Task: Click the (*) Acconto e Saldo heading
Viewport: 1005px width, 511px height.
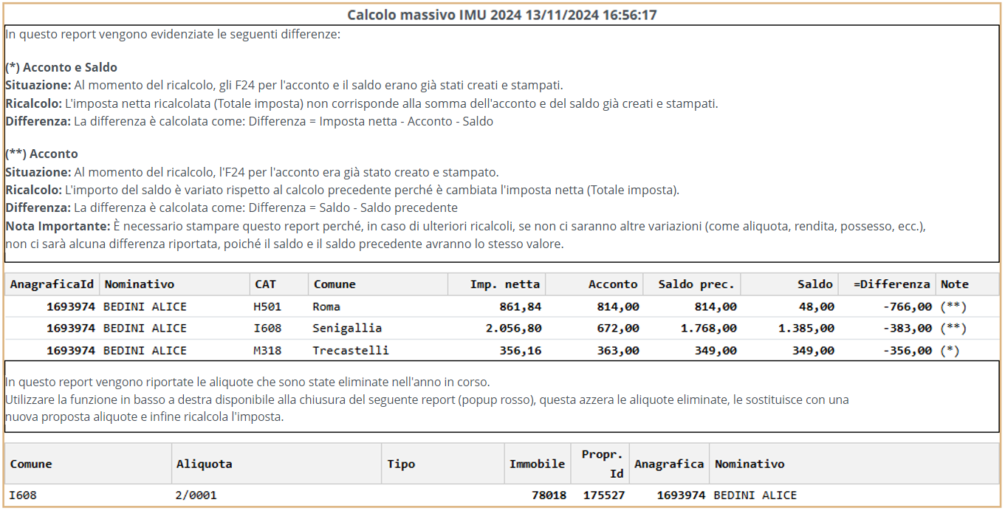Action: point(61,67)
